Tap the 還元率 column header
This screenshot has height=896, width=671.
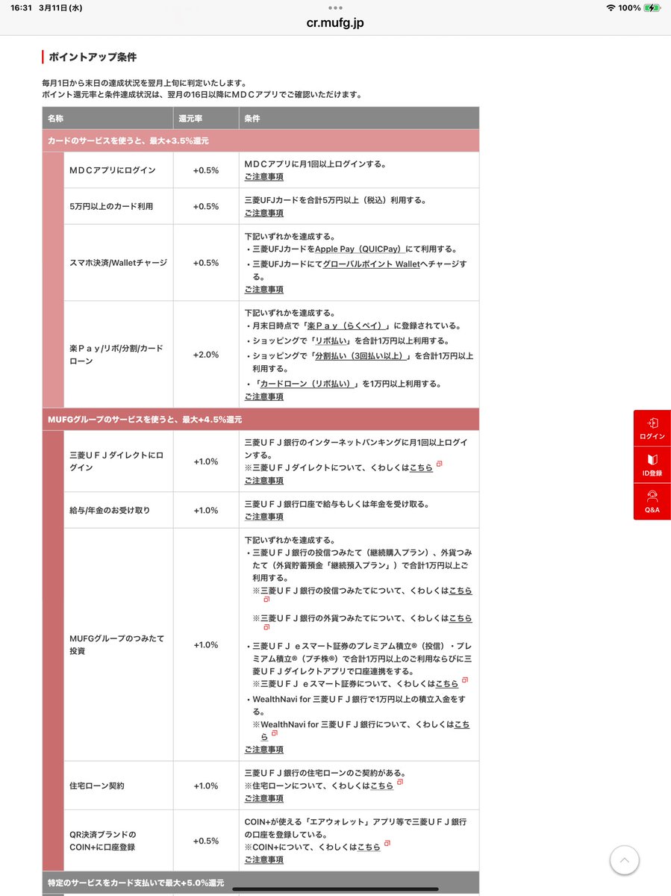pos(206,118)
